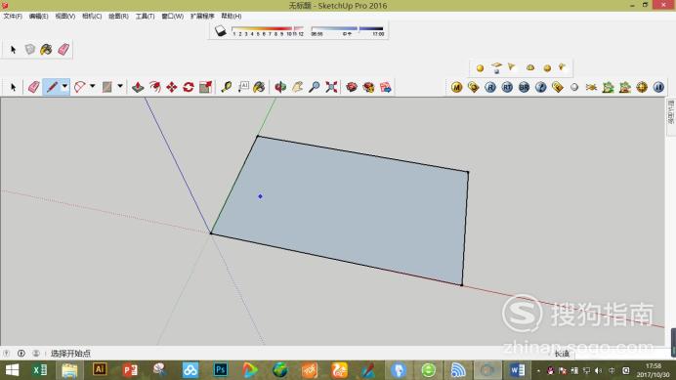The width and height of the screenshot is (676, 380).
Task: Expand the arc tool dropdown arrow
Action: [x=92, y=86]
